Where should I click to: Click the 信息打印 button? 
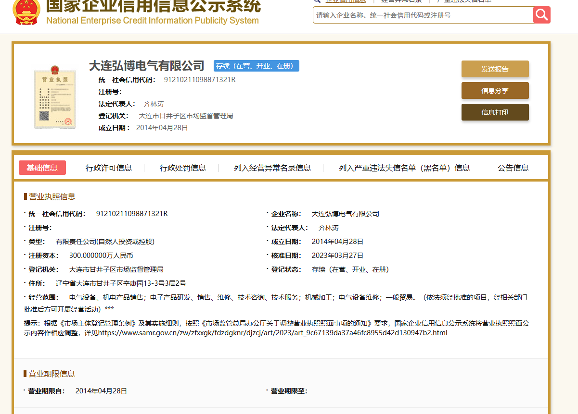point(495,112)
